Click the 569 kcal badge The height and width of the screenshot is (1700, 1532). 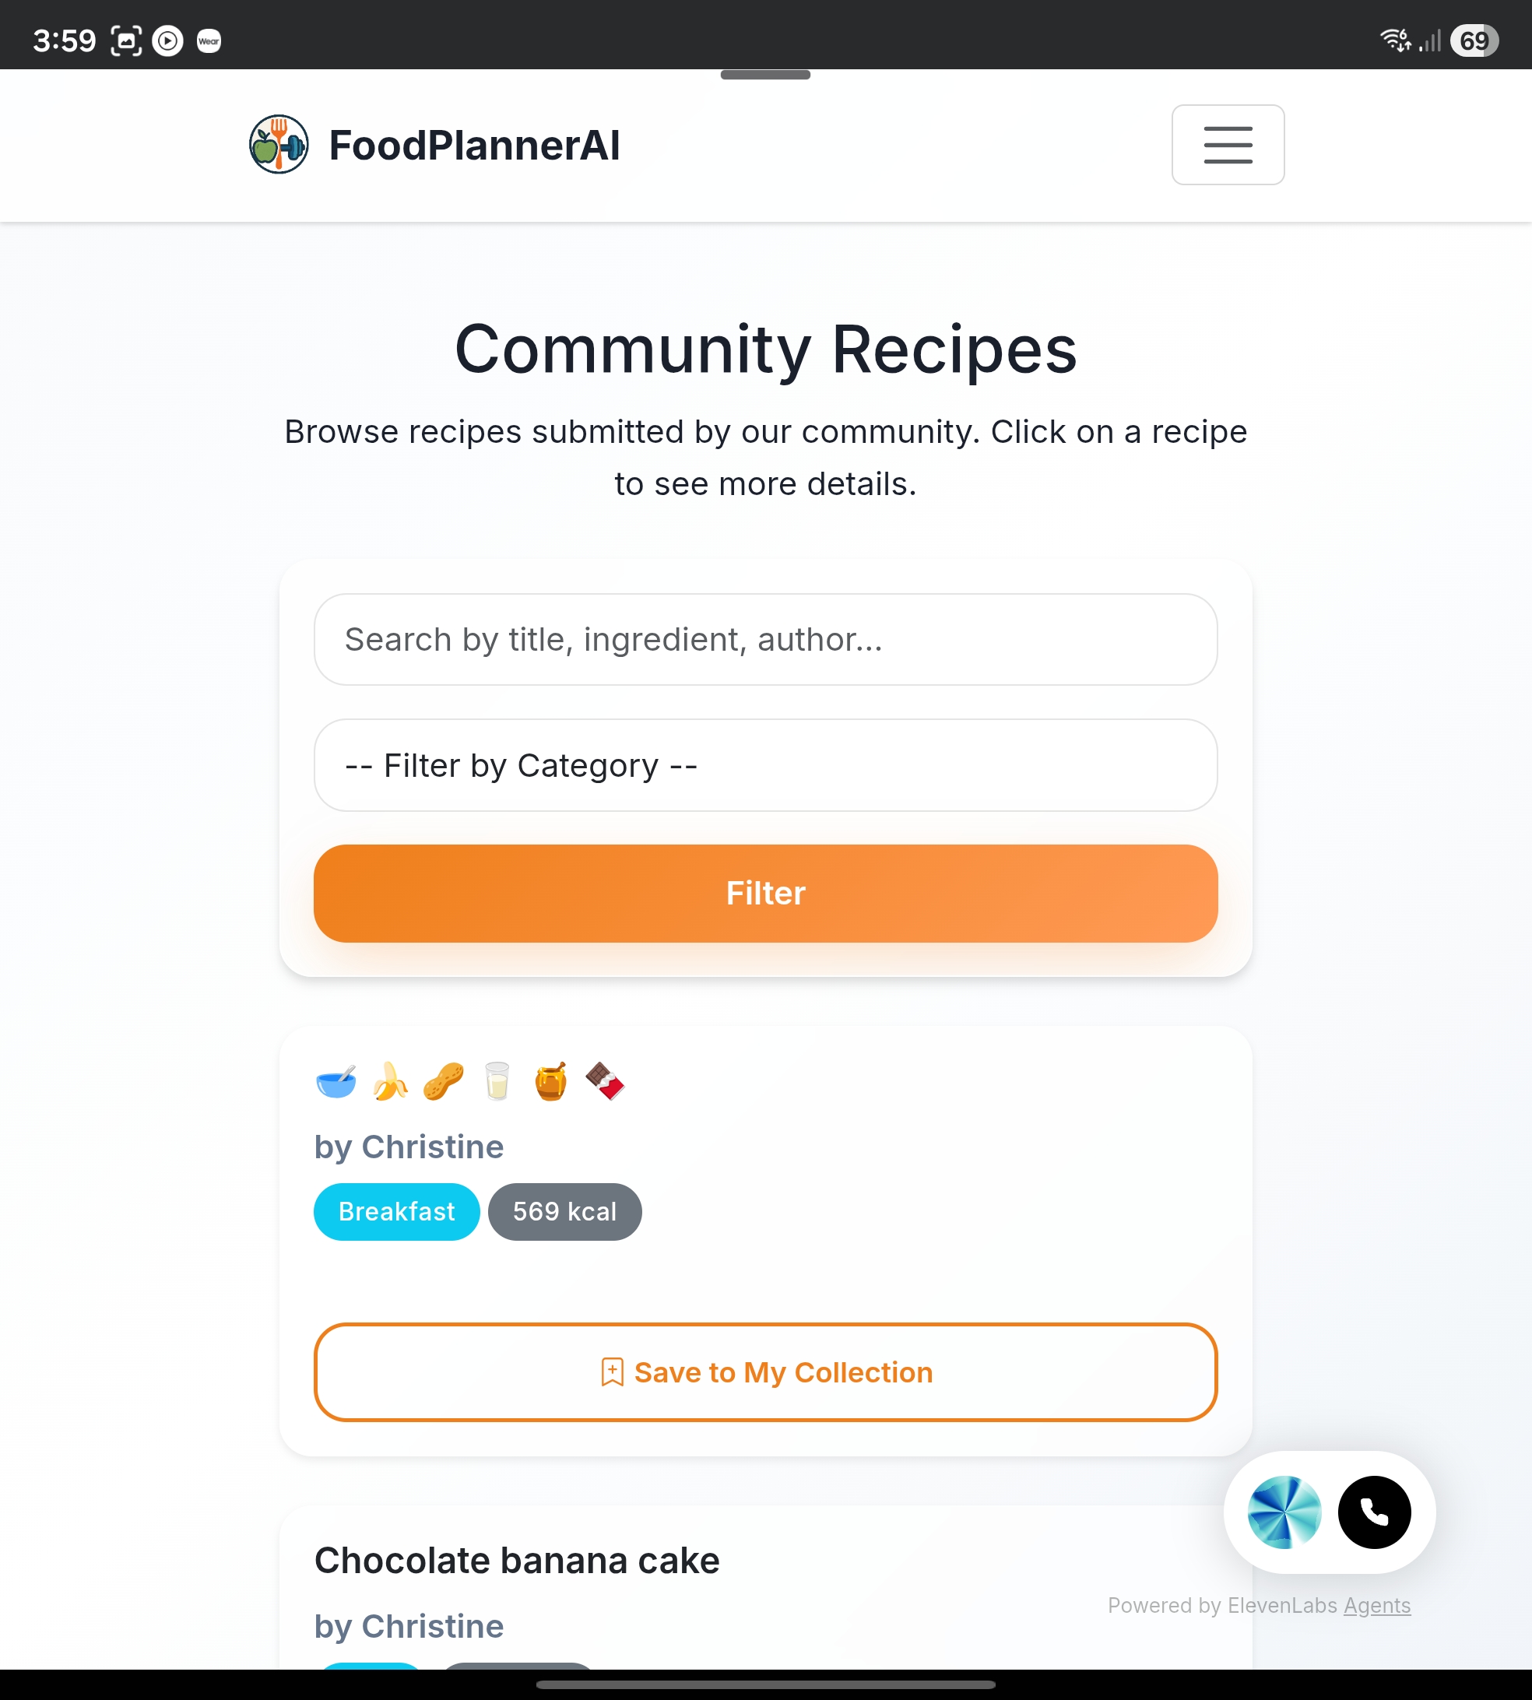565,1212
